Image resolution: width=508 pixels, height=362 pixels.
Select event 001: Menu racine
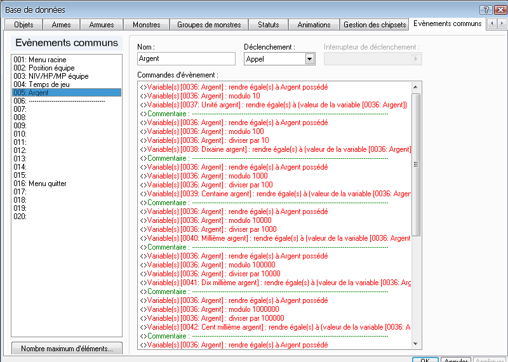[x=67, y=60]
